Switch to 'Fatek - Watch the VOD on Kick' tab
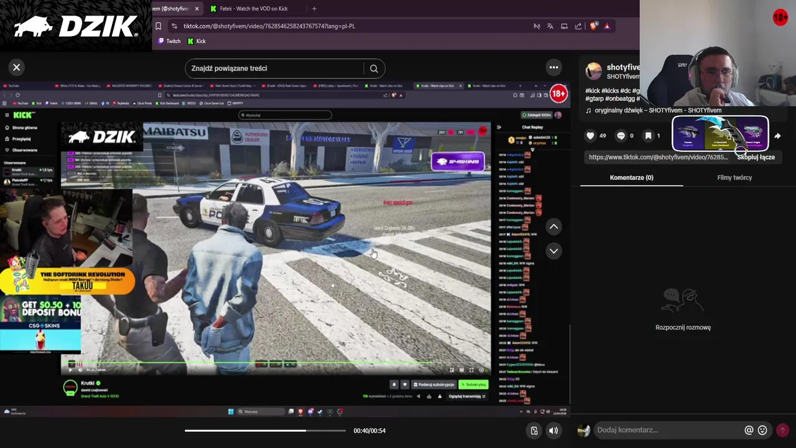This screenshot has width=796, height=448. (x=254, y=9)
